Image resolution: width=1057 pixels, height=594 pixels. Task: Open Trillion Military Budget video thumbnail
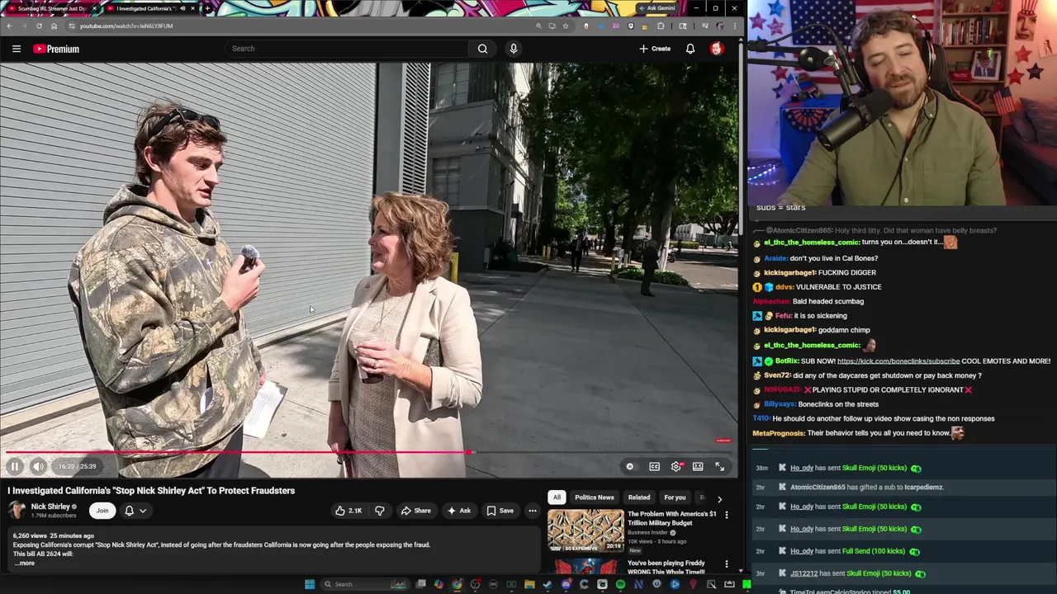(585, 530)
